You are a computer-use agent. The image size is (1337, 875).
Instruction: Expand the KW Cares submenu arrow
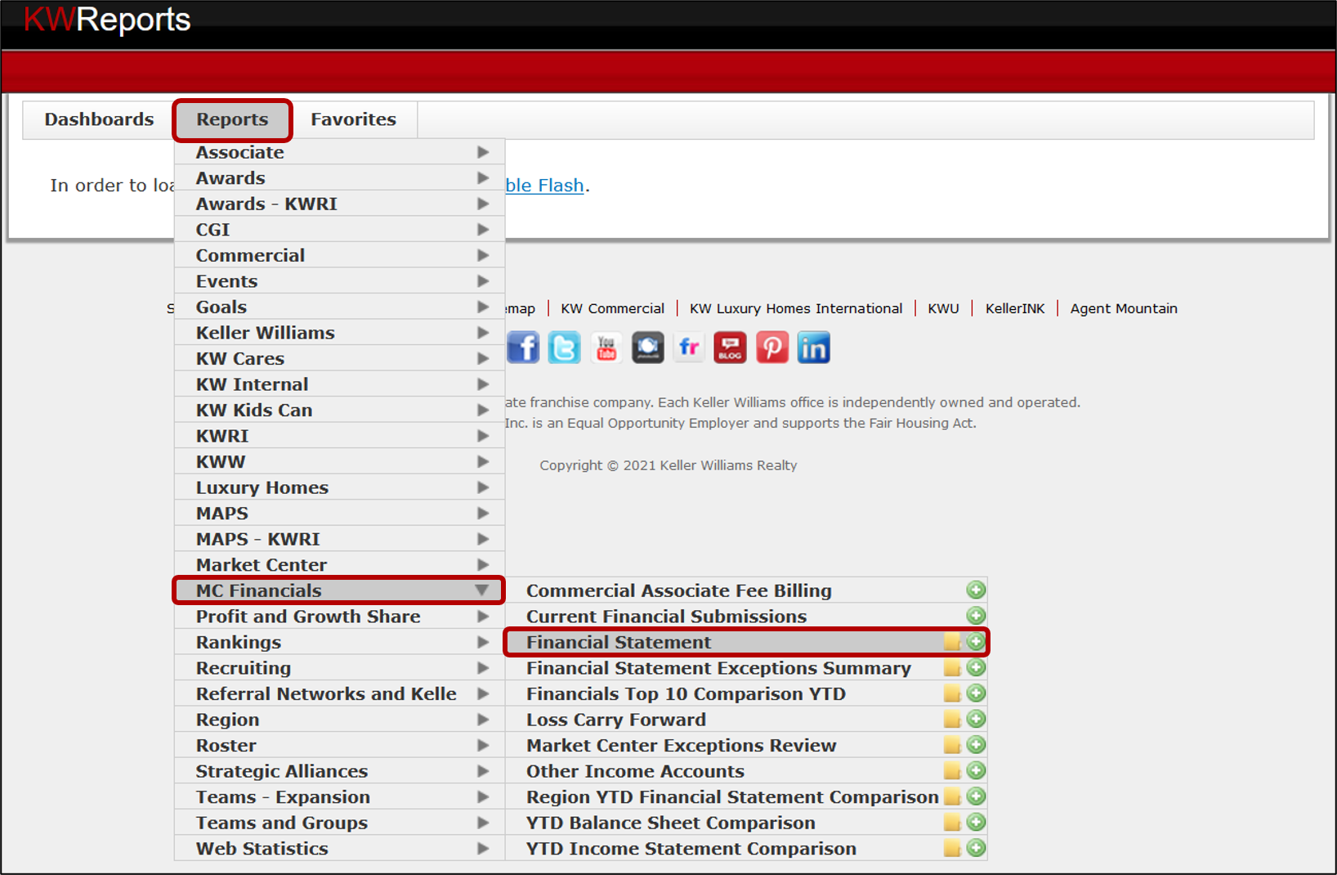483,358
